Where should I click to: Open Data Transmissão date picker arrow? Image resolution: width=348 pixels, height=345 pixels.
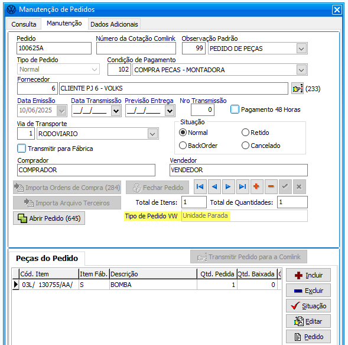click(x=116, y=111)
